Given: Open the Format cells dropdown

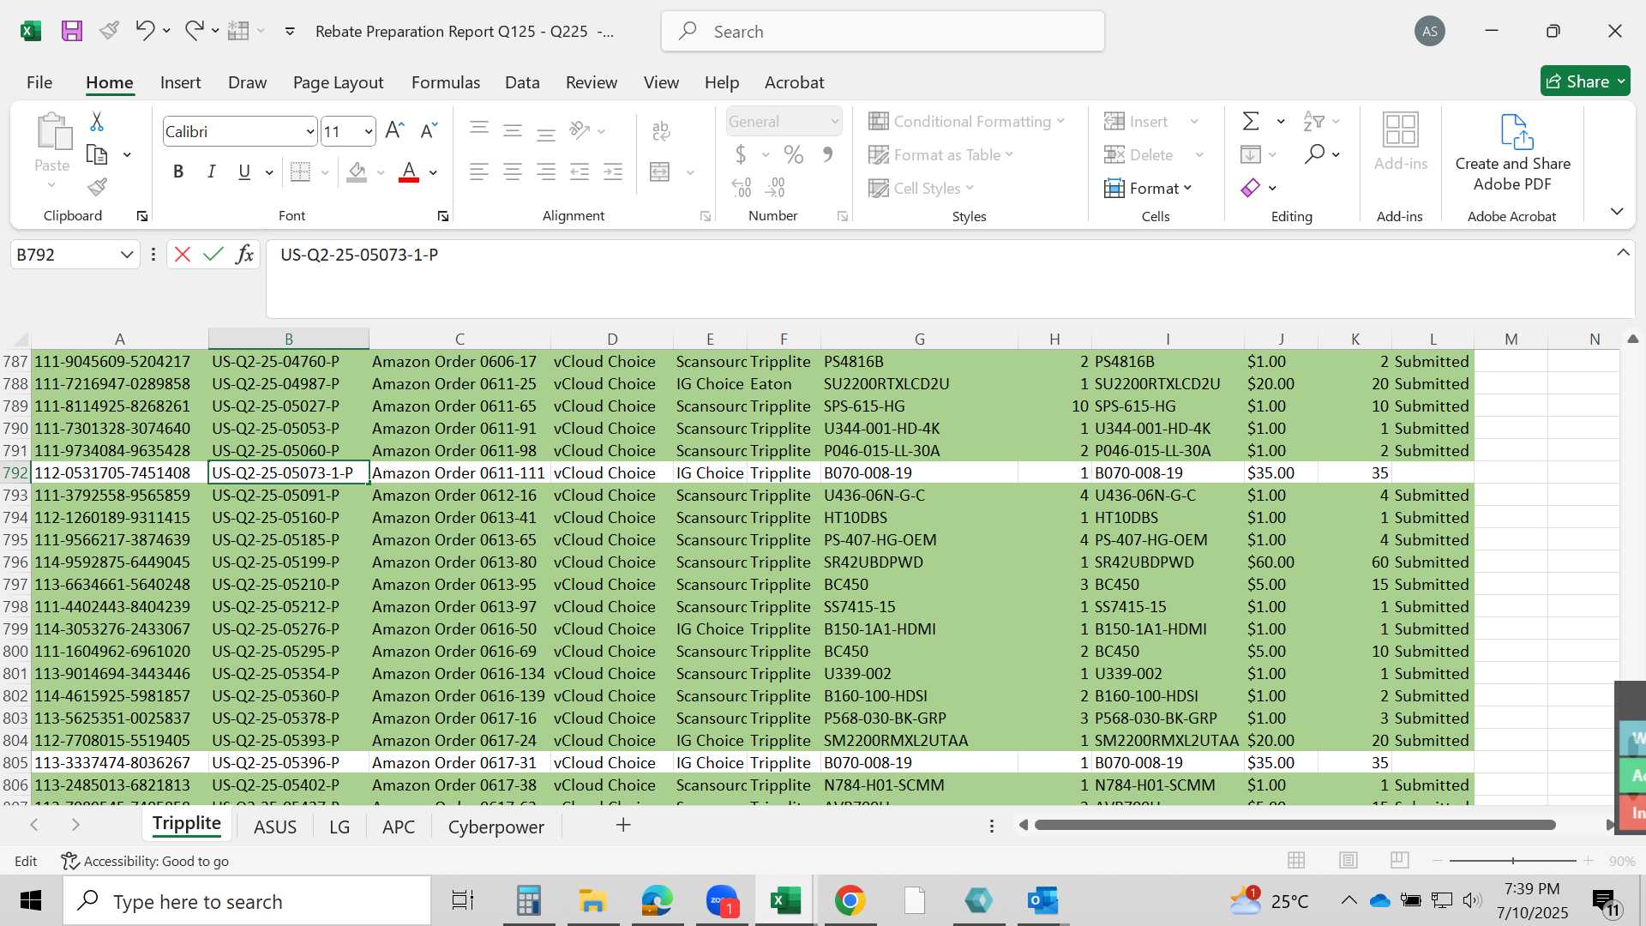Looking at the screenshot, I should 1148,188.
